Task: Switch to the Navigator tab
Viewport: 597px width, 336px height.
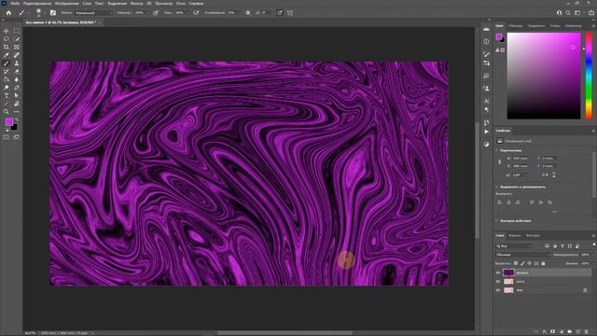Action: point(574,26)
